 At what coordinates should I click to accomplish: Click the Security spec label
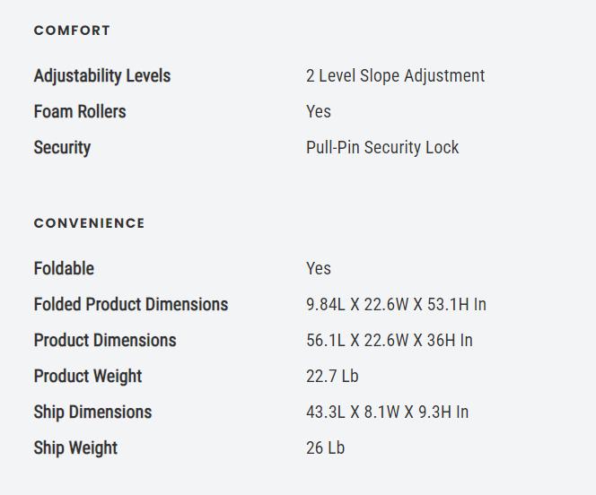click(62, 148)
